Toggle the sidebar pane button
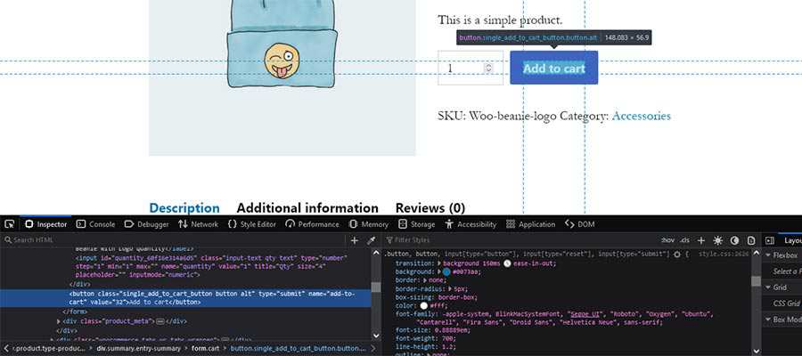Image resolution: width=802 pixels, height=356 pixels. point(770,240)
